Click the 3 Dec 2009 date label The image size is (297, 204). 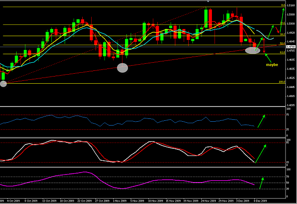(243, 201)
